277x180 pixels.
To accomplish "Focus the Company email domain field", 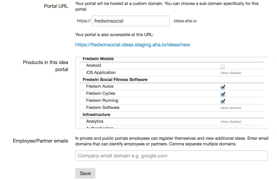I will pyautogui.click(x=171, y=156).
